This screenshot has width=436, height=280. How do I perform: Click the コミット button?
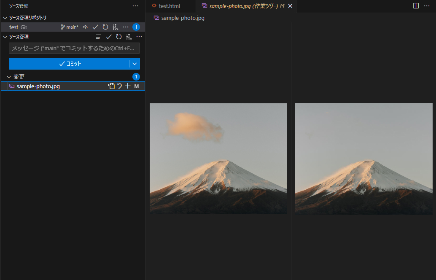[x=69, y=64]
